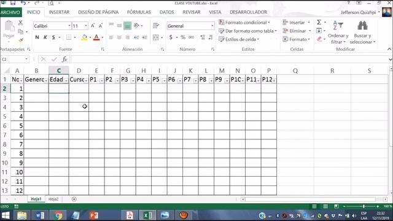Click the Clear eraser icon

319,39
